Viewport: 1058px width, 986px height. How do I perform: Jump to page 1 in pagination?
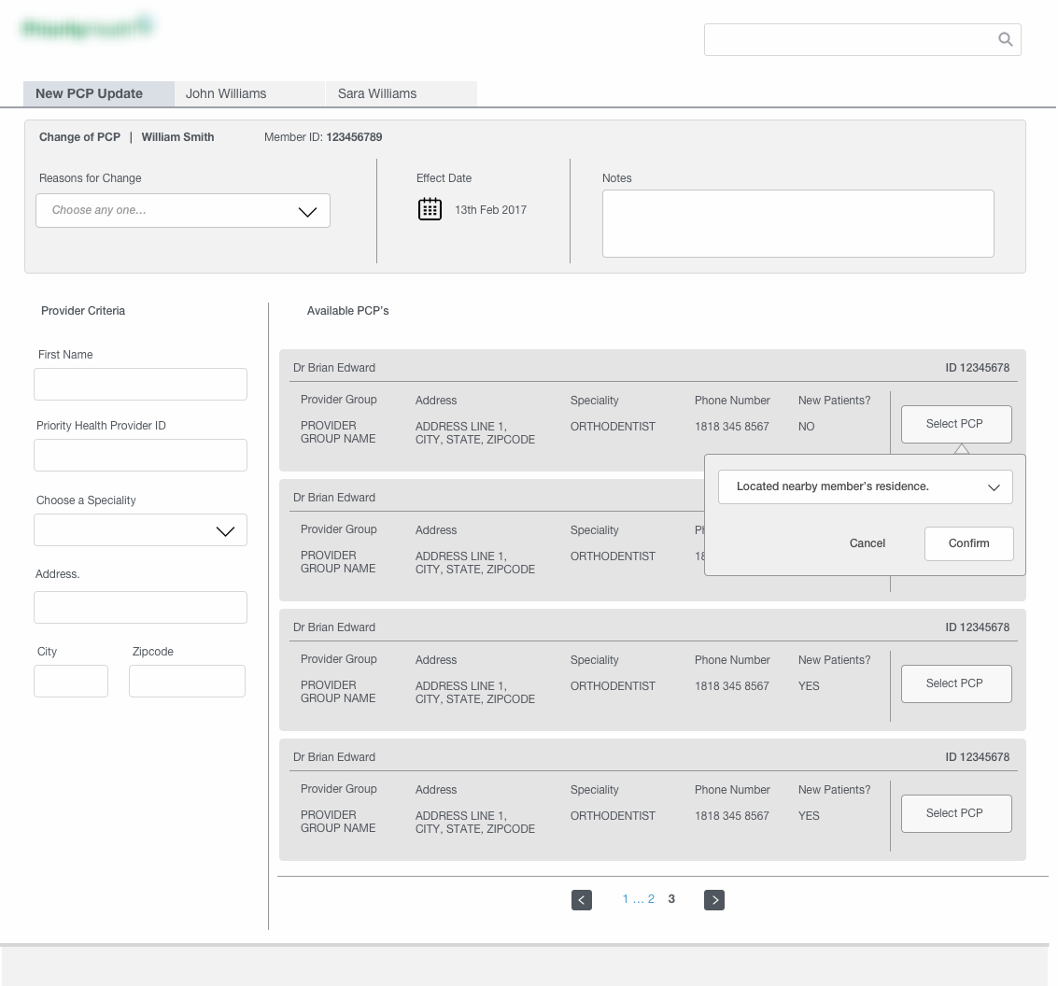click(x=626, y=899)
